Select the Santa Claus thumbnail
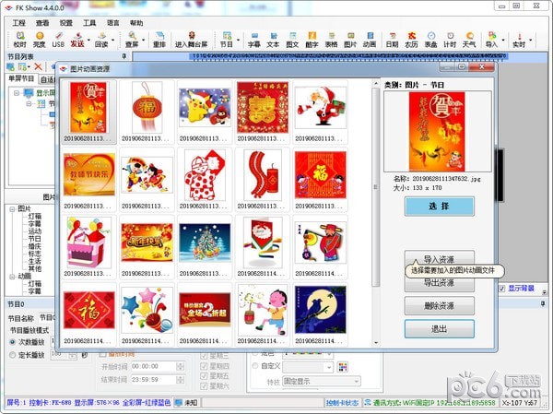Viewport: 553px width, 414px height. [320, 112]
